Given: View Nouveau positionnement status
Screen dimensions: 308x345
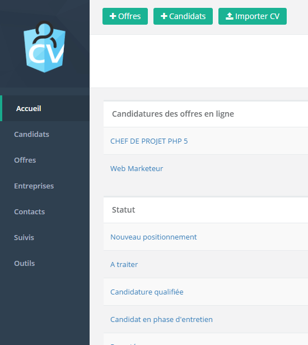Looking at the screenshot, I should [153, 237].
